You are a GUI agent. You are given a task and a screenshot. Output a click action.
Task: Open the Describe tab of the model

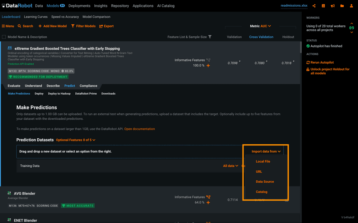click(53, 86)
